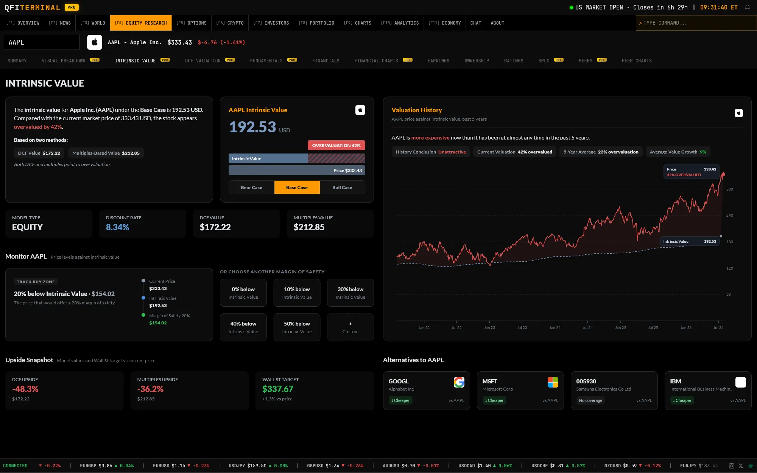Click the Track Buy Zone button
Image resolution: width=757 pixels, height=473 pixels.
coord(36,282)
